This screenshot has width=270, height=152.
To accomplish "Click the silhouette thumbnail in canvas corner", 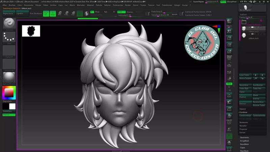I will 31,31.
